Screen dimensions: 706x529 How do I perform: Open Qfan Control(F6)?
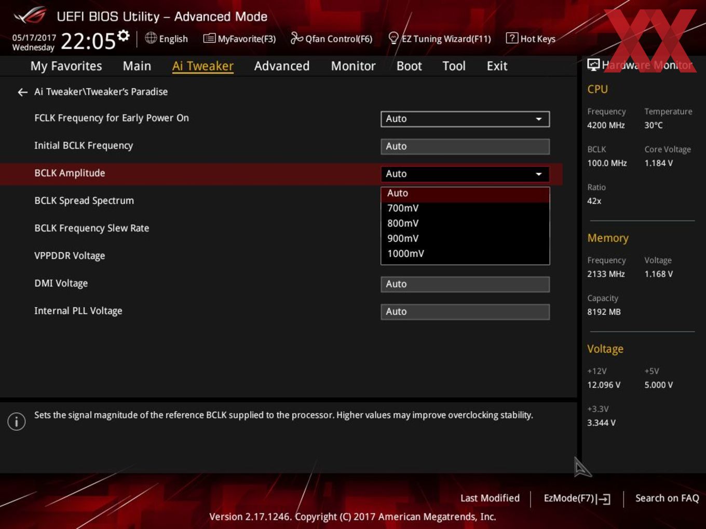point(331,39)
